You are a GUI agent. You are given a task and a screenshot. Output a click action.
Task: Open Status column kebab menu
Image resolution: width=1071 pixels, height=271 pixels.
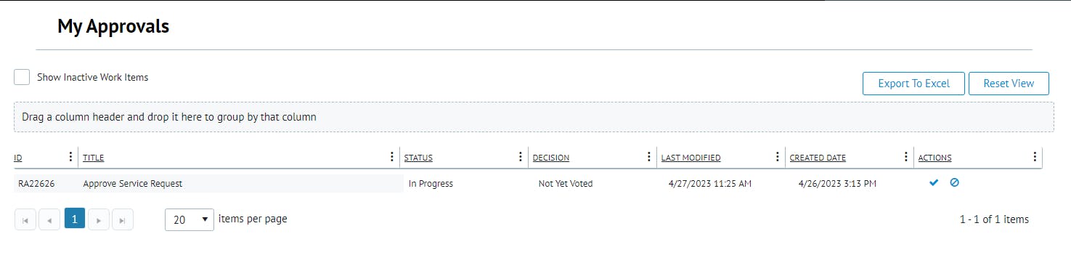pyautogui.click(x=520, y=157)
